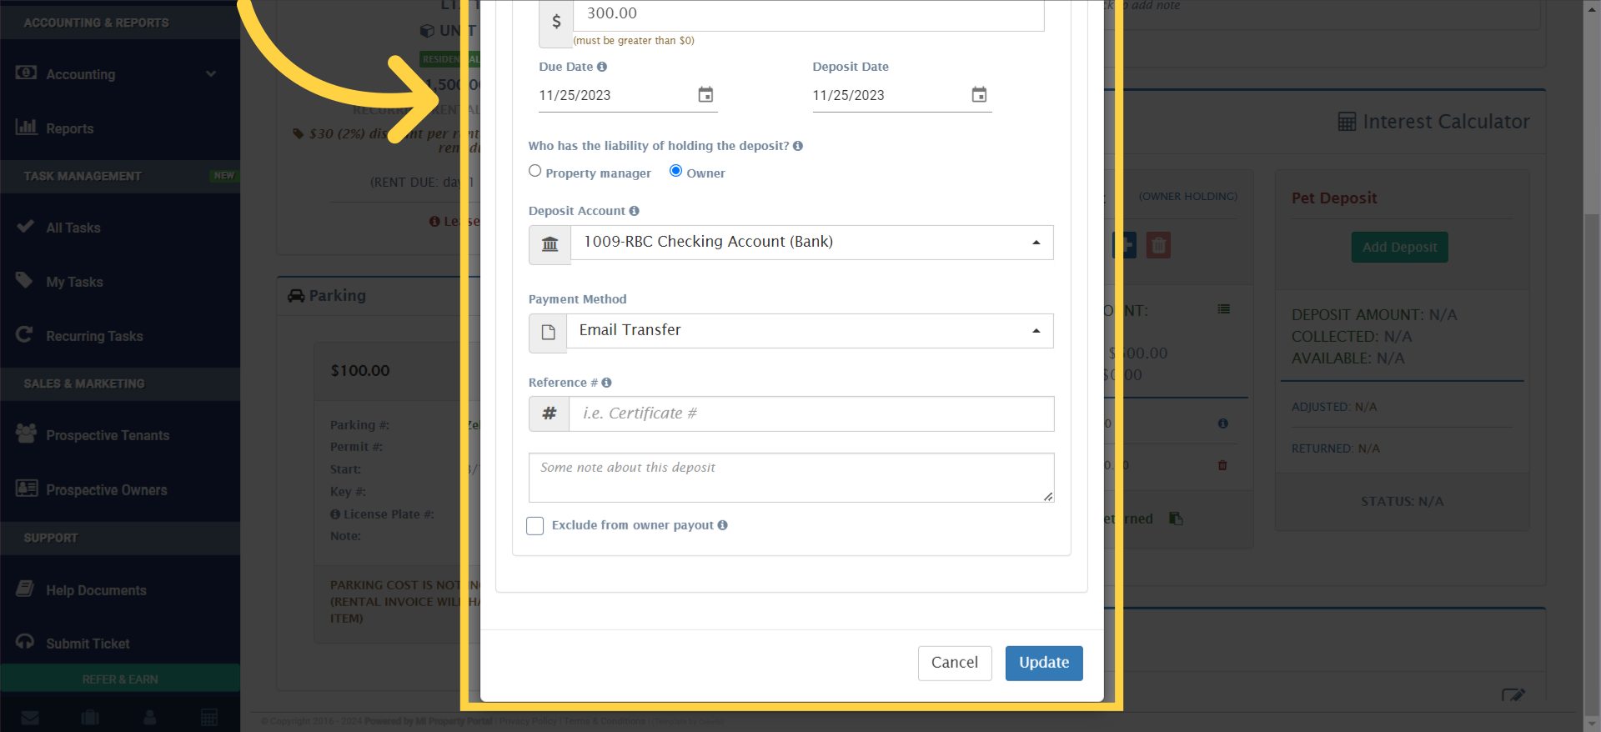1601x732 pixels.
Task: Click the small red trash icon in deposit row
Action: pos(1222,465)
